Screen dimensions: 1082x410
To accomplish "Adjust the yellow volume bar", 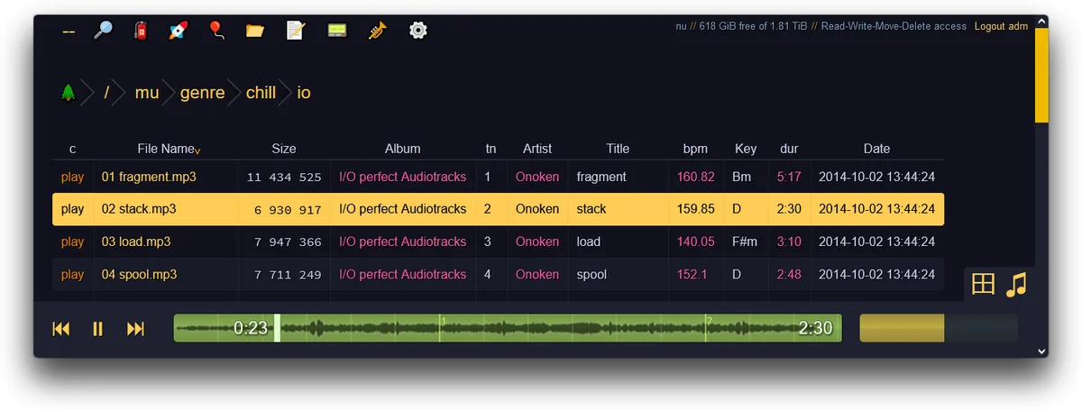I will (x=938, y=328).
